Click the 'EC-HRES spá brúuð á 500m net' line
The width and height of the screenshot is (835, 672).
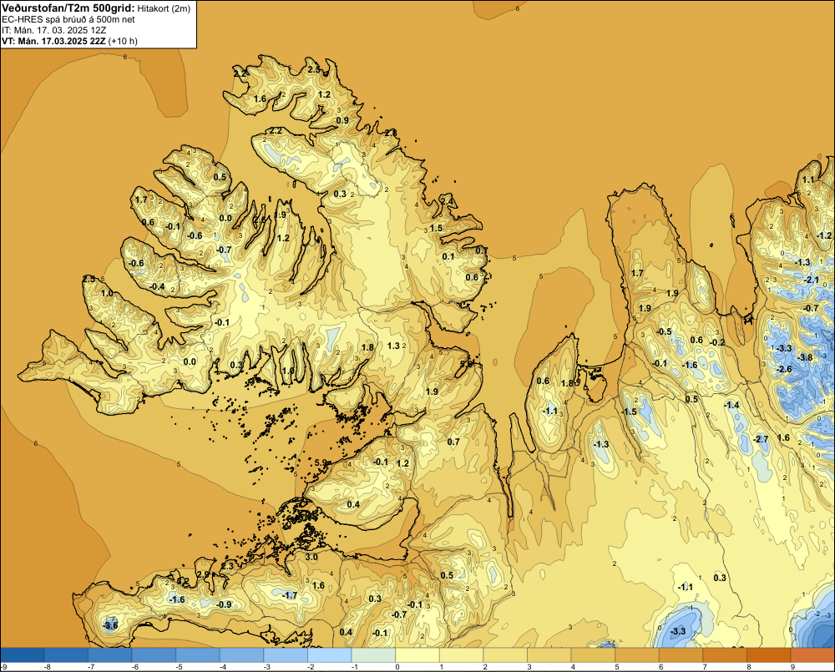68,19
